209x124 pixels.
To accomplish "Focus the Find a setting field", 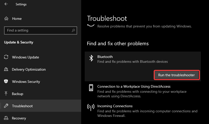I will pos(41,30).
